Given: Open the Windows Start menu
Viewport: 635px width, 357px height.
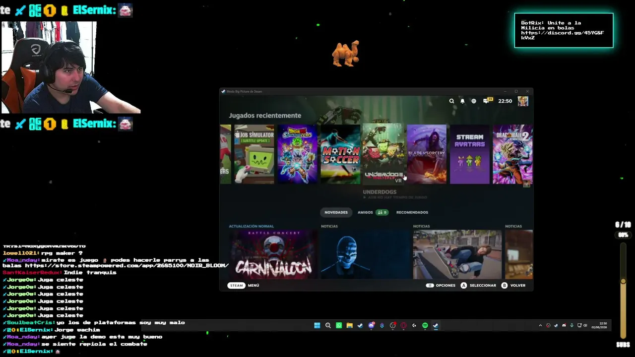Looking at the screenshot, I should point(317,325).
